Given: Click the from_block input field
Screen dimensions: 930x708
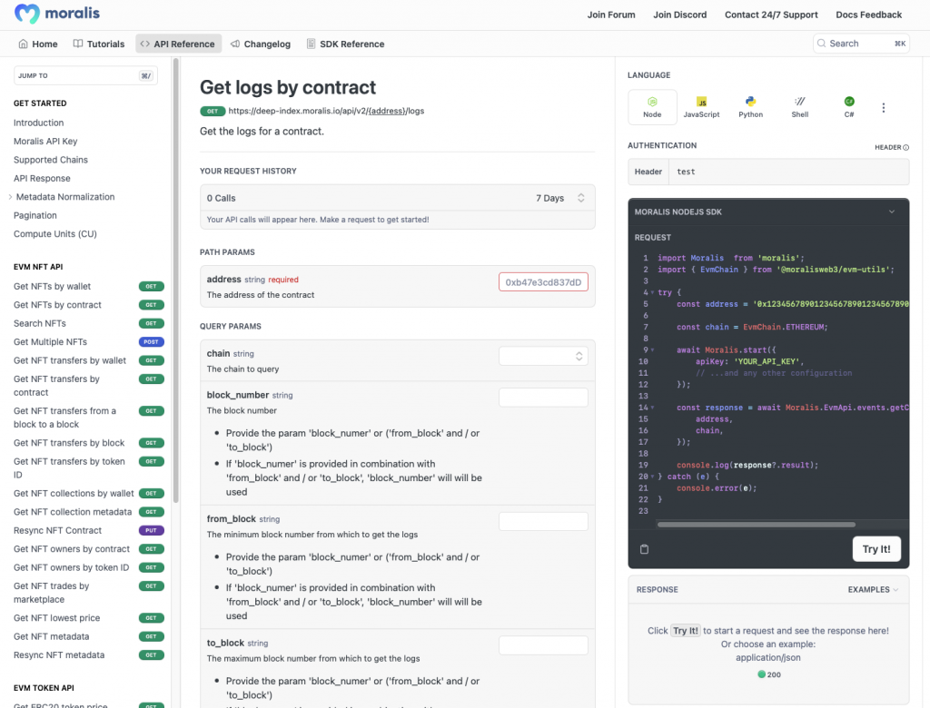Looking at the screenshot, I should point(543,521).
